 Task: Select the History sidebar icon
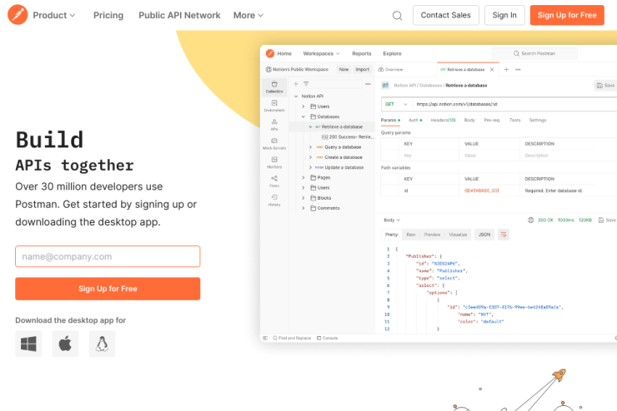(x=274, y=201)
